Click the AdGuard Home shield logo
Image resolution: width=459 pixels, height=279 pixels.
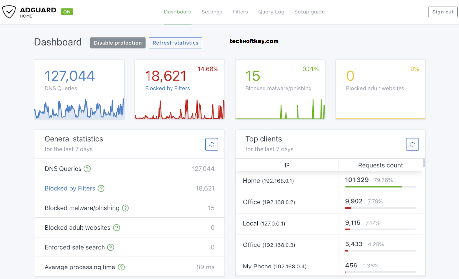point(9,12)
